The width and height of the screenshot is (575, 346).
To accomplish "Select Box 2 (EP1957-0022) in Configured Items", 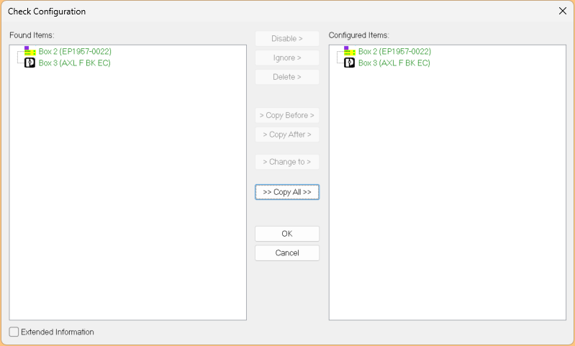I will coord(394,51).
